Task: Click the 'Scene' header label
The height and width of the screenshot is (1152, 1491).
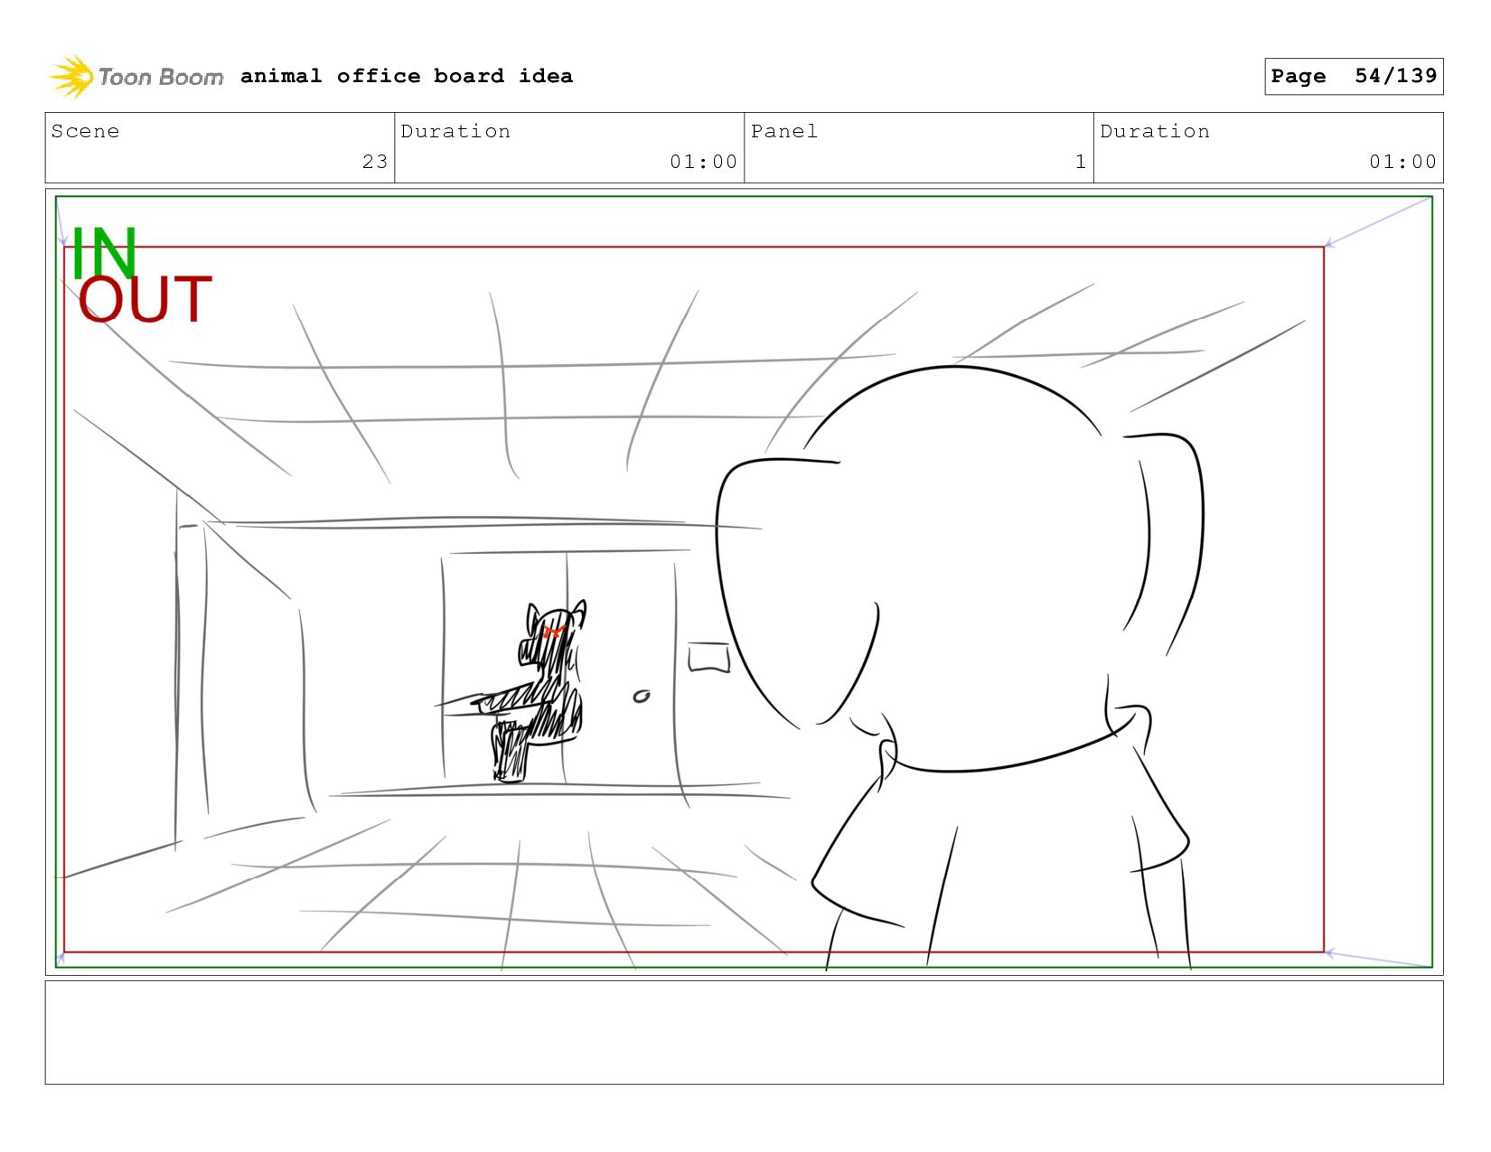Action: (85, 131)
